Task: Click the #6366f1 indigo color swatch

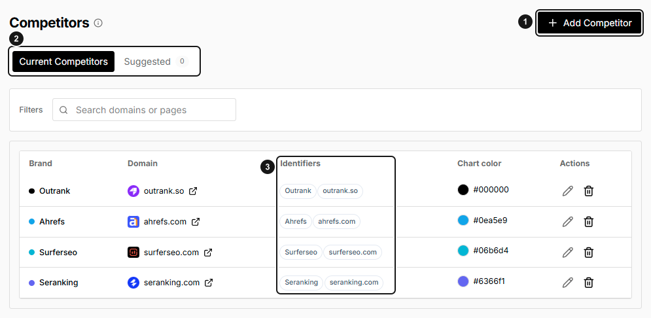Action: click(463, 281)
